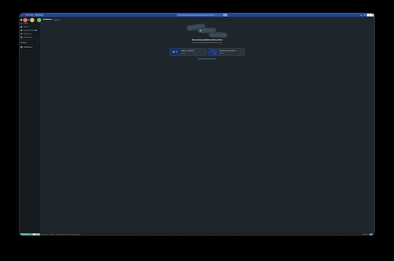Click the Give feedback link
Image resolution: width=394 pixels, height=261 pixels.
pos(57,20)
